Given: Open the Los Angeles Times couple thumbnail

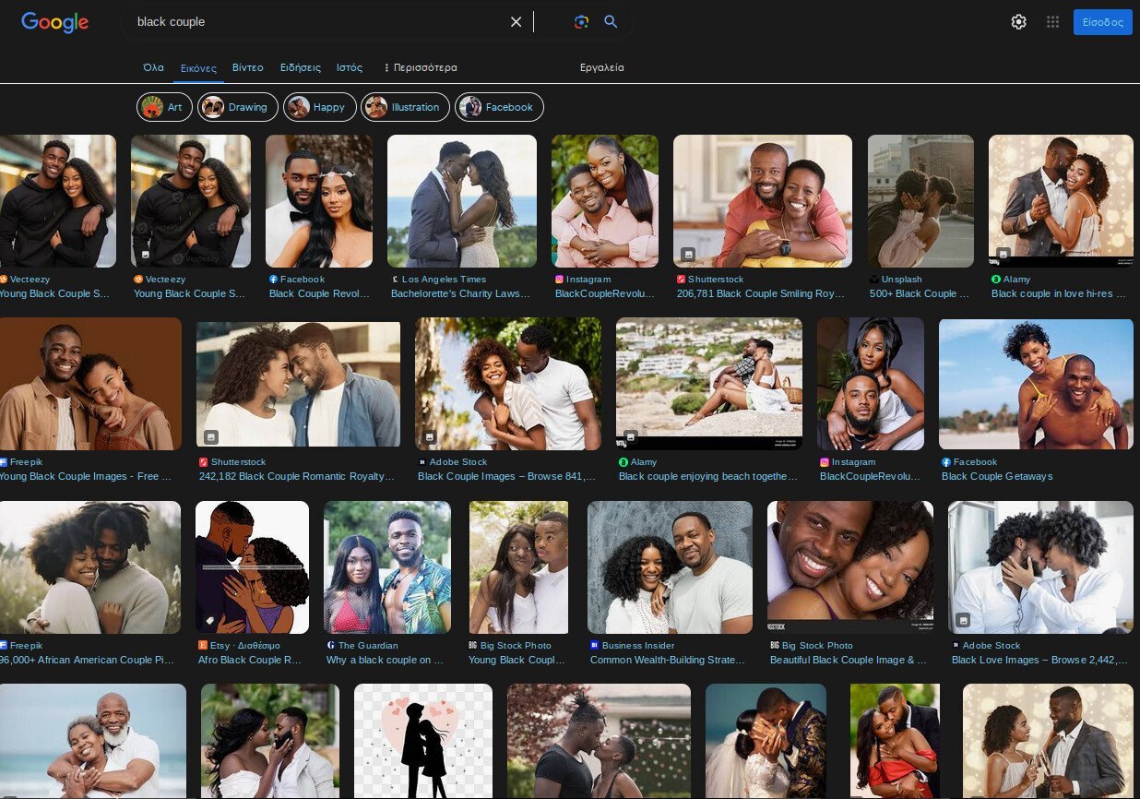Looking at the screenshot, I should point(462,201).
